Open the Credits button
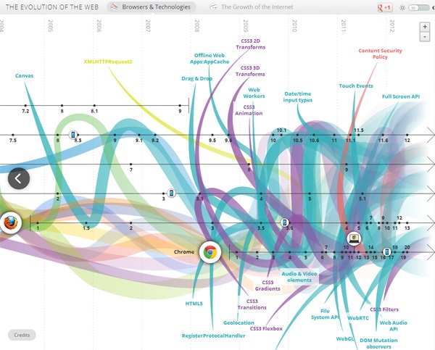Screen dimensions: 435x350 (22, 335)
